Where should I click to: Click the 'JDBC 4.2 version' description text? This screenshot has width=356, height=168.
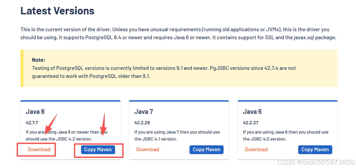(x=67, y=135)
